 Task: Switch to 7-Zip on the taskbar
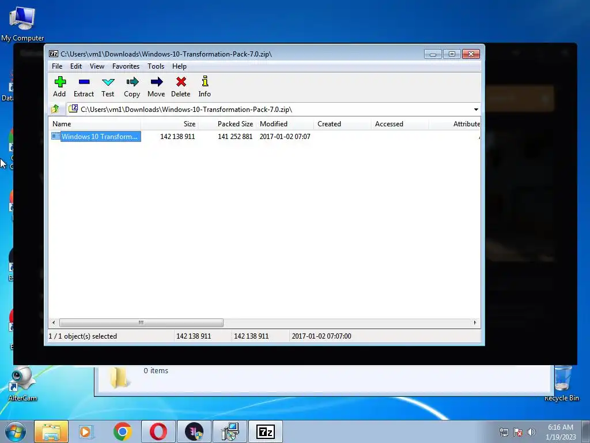(x=266, y=431)
